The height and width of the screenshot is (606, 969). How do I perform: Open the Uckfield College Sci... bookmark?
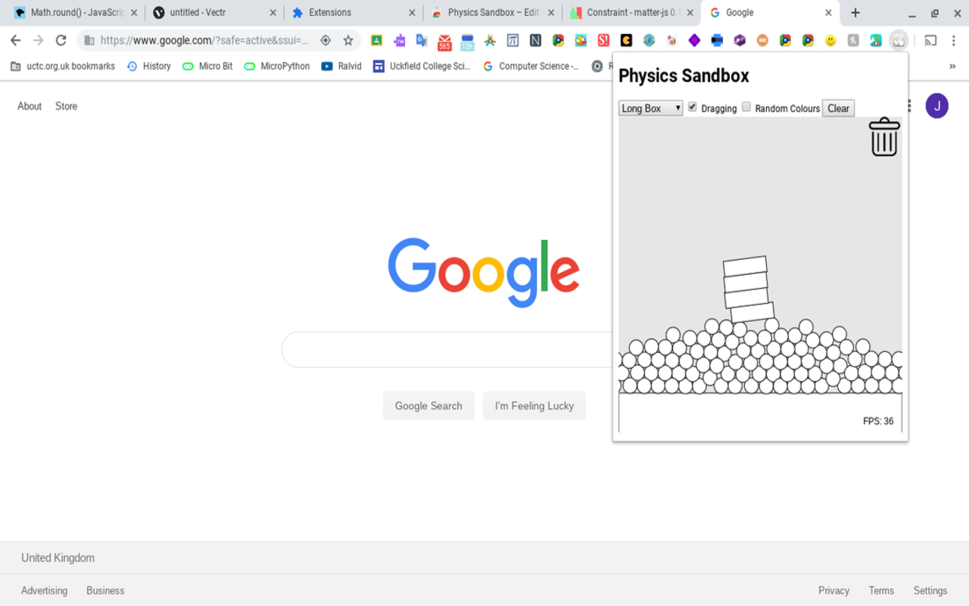click(422, 66)
